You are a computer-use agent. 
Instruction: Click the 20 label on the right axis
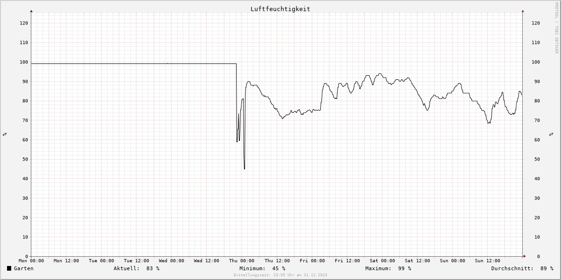(537, 217)
